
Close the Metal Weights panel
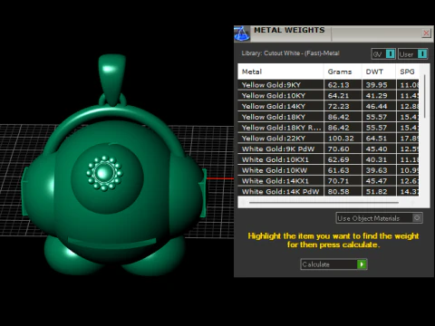point(426,33)
